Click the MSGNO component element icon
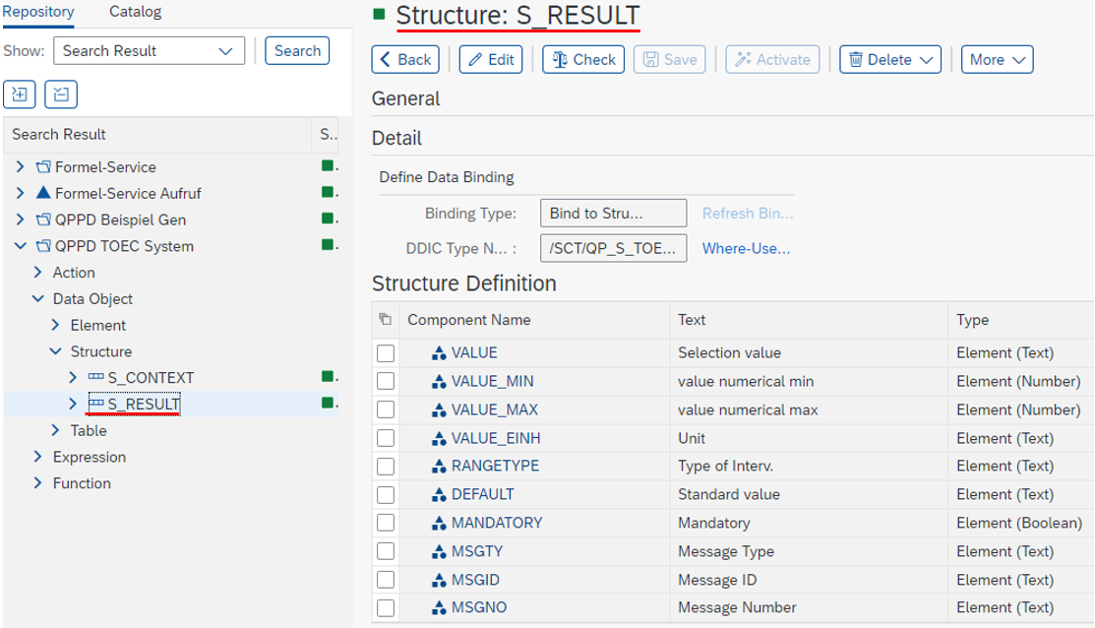This screenshot has width=1095, height=628. [439, 607]
